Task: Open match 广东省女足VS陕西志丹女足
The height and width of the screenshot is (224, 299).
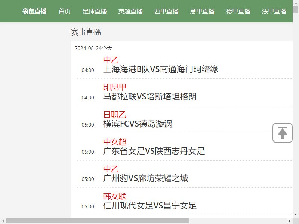Action: coord(154,151)
